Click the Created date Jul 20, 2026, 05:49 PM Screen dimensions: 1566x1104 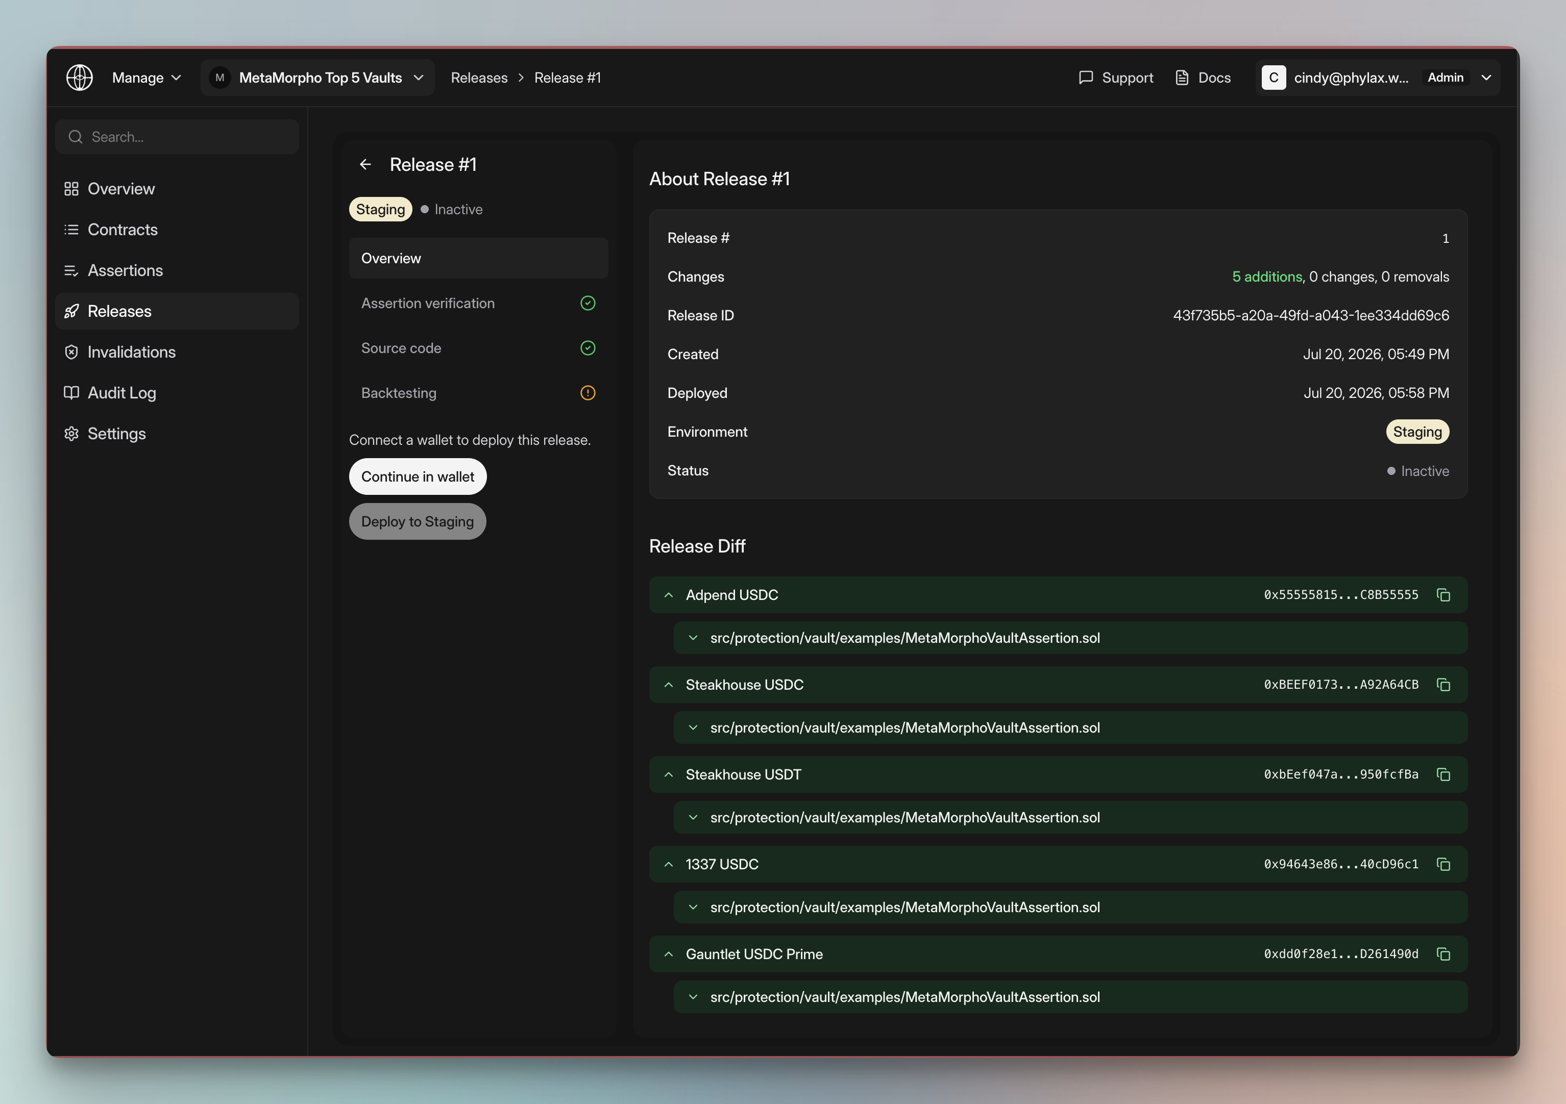1376,355
